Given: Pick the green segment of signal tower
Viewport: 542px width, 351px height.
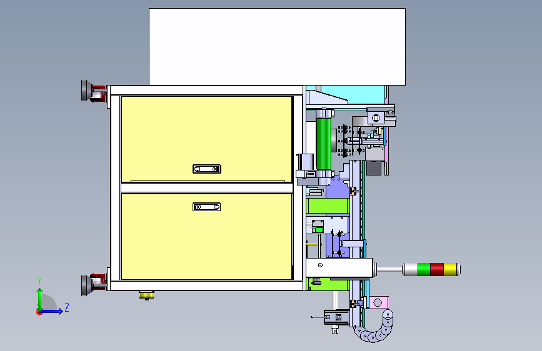Looking at the screenshot, I should click(x=424, y=269).
